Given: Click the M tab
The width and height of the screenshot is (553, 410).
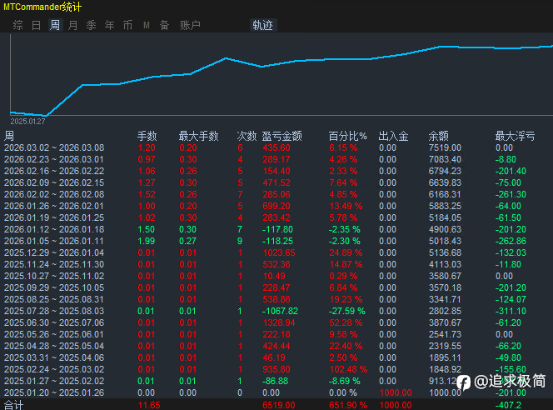Looking at the screenshot, I should [146, 25].
